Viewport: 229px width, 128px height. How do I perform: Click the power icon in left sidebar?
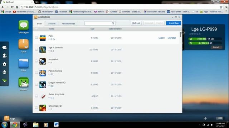[x=4, y=72]
